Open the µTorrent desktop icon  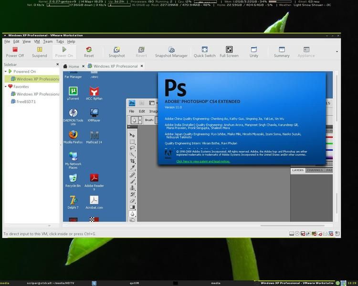point(73,93)
